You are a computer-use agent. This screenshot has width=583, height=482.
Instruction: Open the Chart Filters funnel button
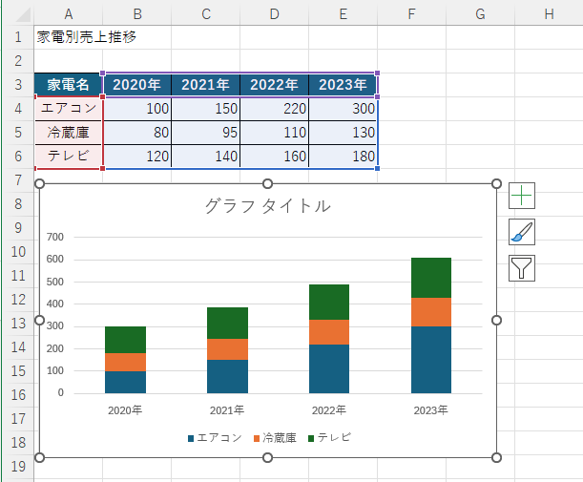(522, 268)
